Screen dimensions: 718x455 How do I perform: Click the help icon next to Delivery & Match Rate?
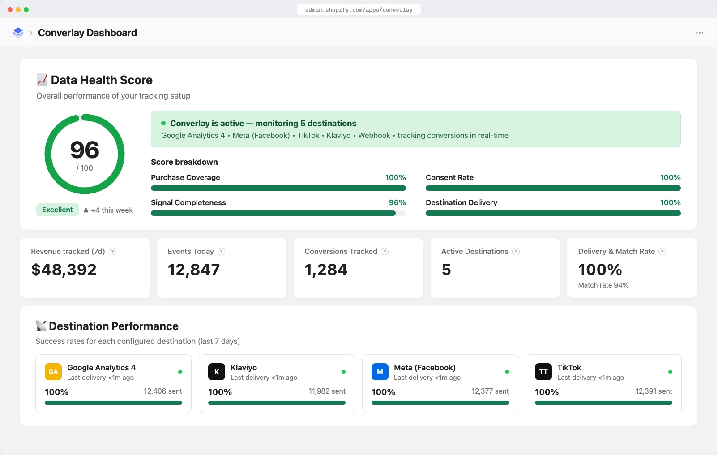coord(662,252)
